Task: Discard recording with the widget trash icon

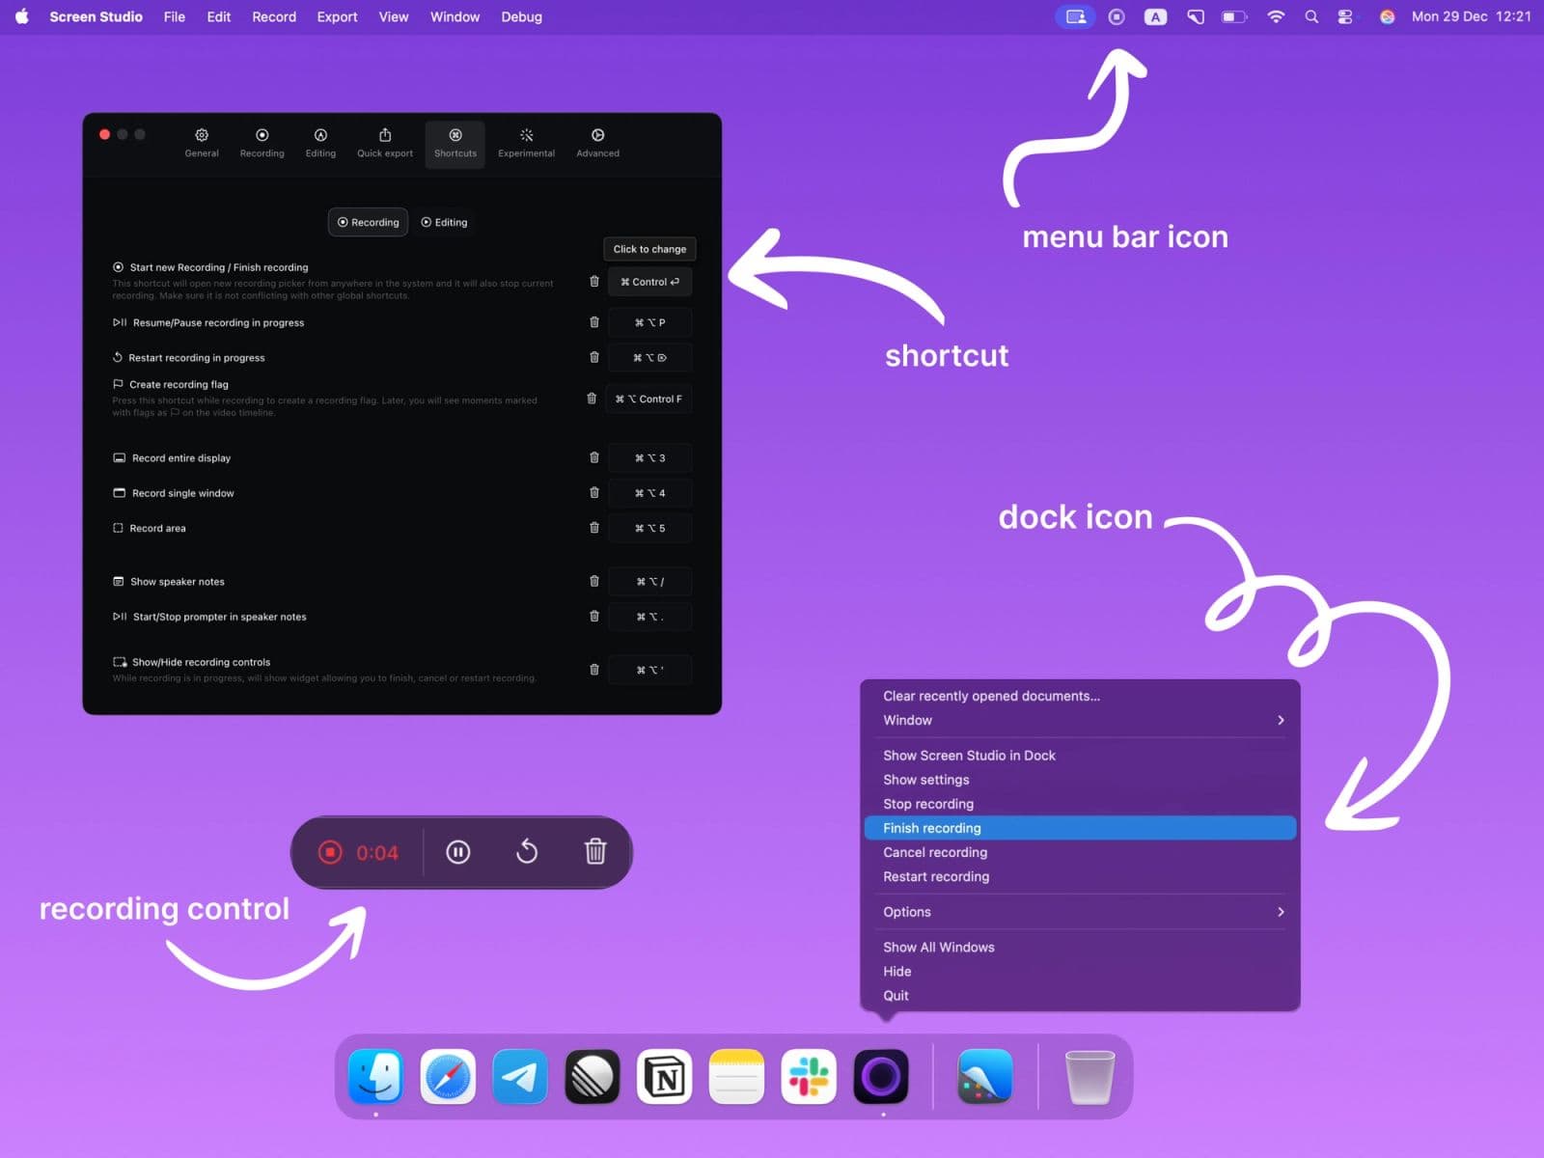Action: coord(595,852)
